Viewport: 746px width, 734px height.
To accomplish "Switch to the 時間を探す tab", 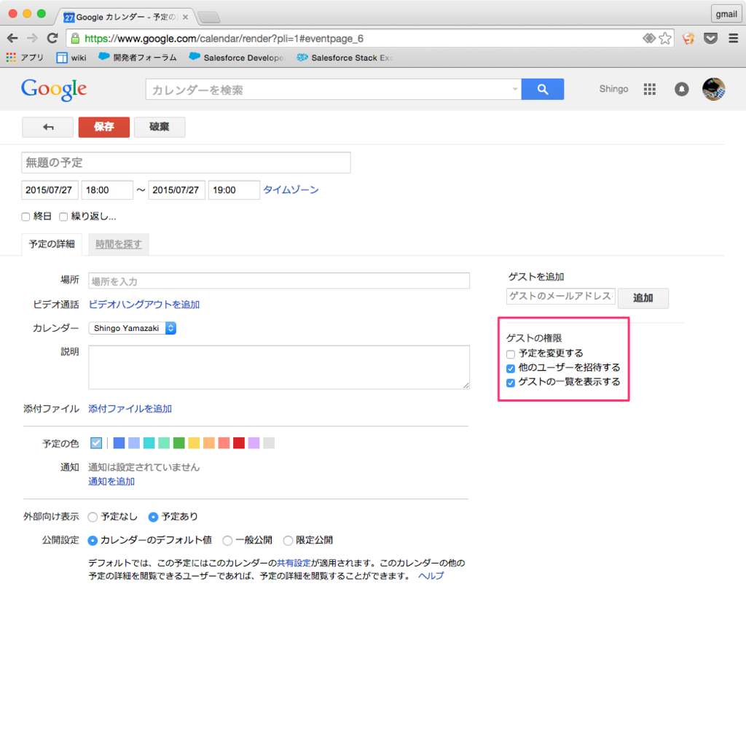I will click(x=118, y=243).
